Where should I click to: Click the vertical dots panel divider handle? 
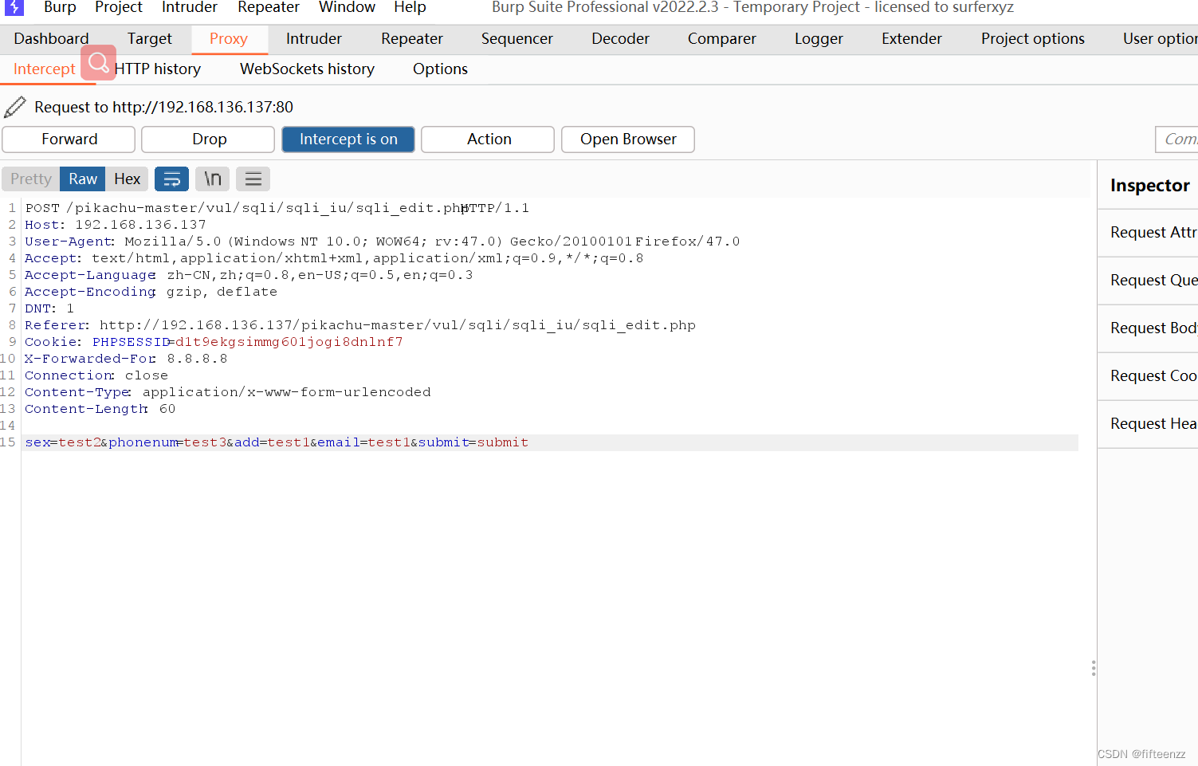coord(1094,668)
